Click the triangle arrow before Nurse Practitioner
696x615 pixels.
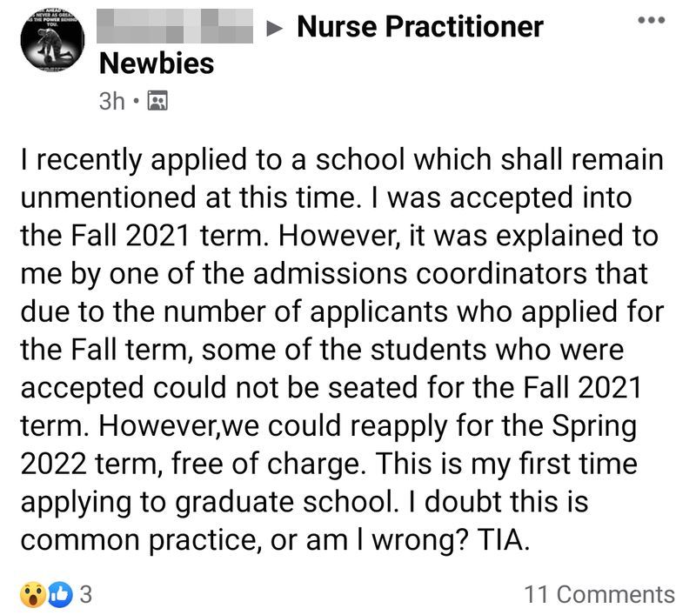pyautogui.click(x=275, y=29)
